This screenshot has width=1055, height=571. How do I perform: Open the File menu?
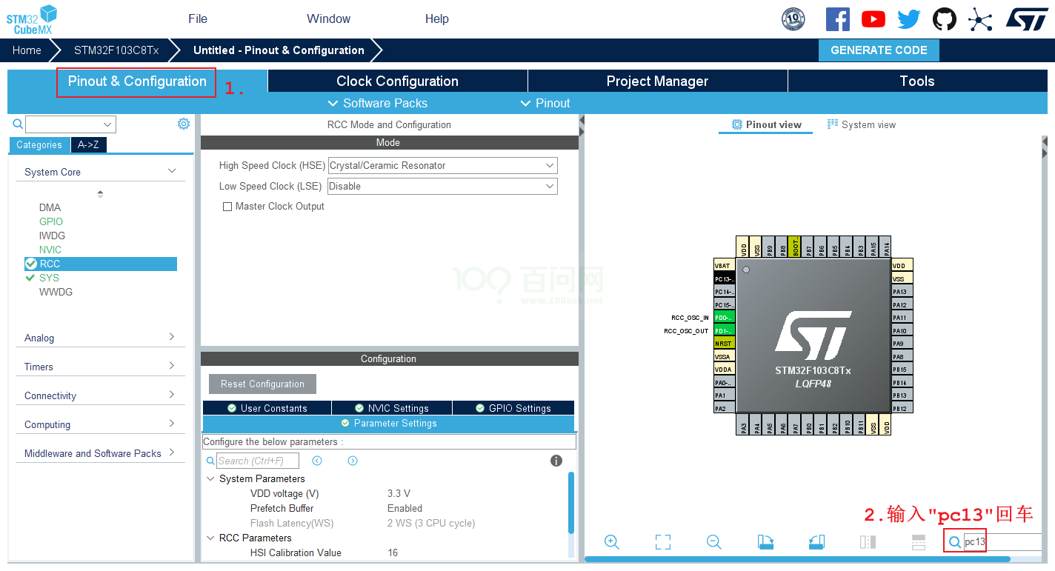click(x=198, y=19)
